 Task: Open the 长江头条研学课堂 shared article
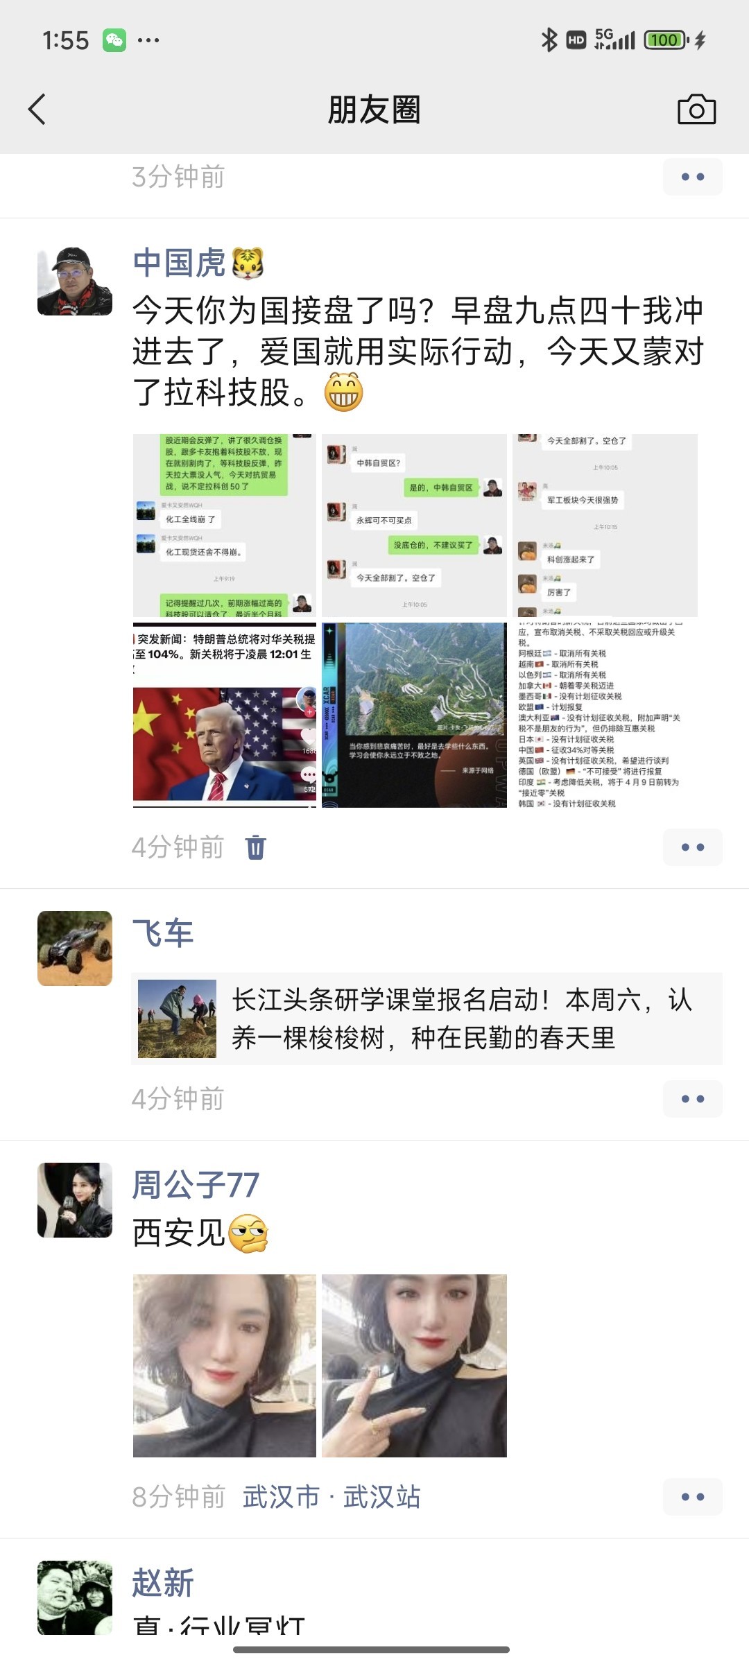point(427,1019)
